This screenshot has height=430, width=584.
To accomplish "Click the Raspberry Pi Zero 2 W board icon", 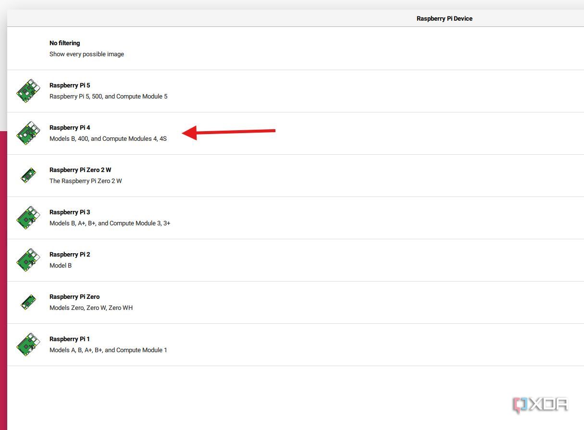I will (28, 175).
